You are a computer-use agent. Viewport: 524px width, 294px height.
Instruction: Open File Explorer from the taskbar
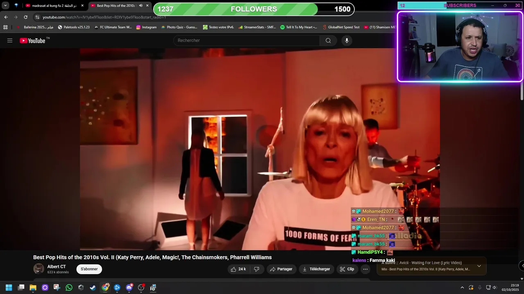(33, 287)
